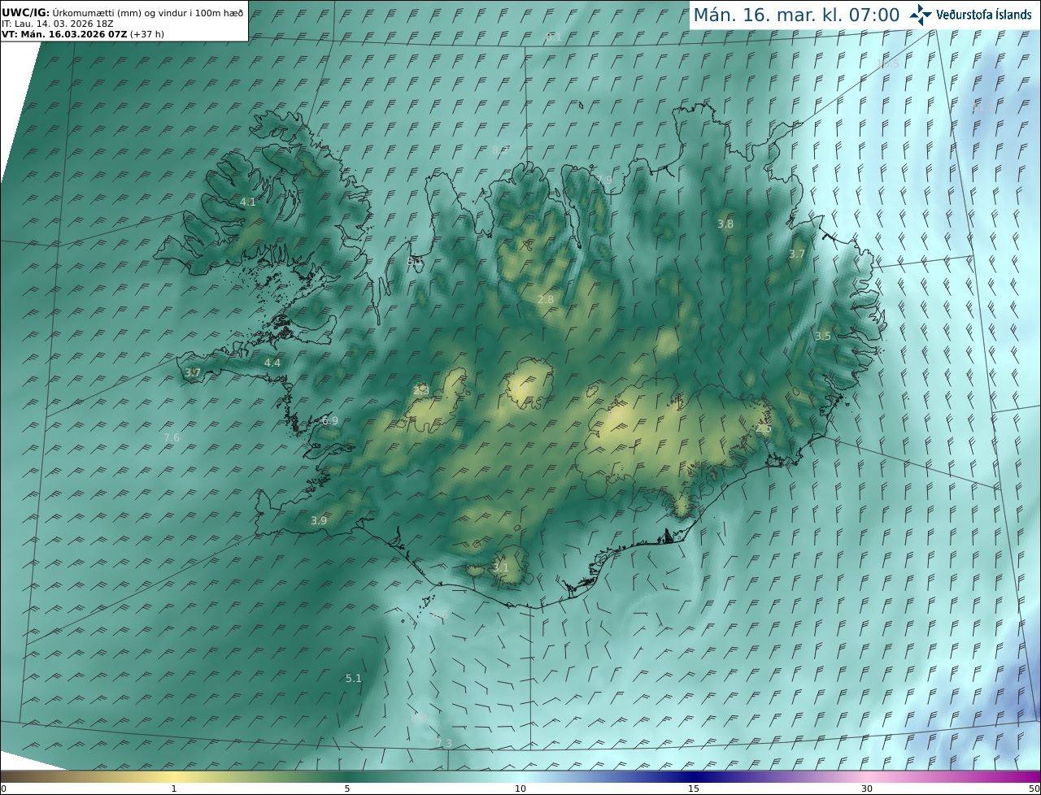Click the 8.2 value over the sea
The image size is (1041, 795).
[500, 150]
